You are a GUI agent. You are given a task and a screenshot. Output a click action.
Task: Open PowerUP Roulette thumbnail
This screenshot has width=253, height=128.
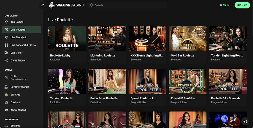pyautogui.click(x=188, y=81)
